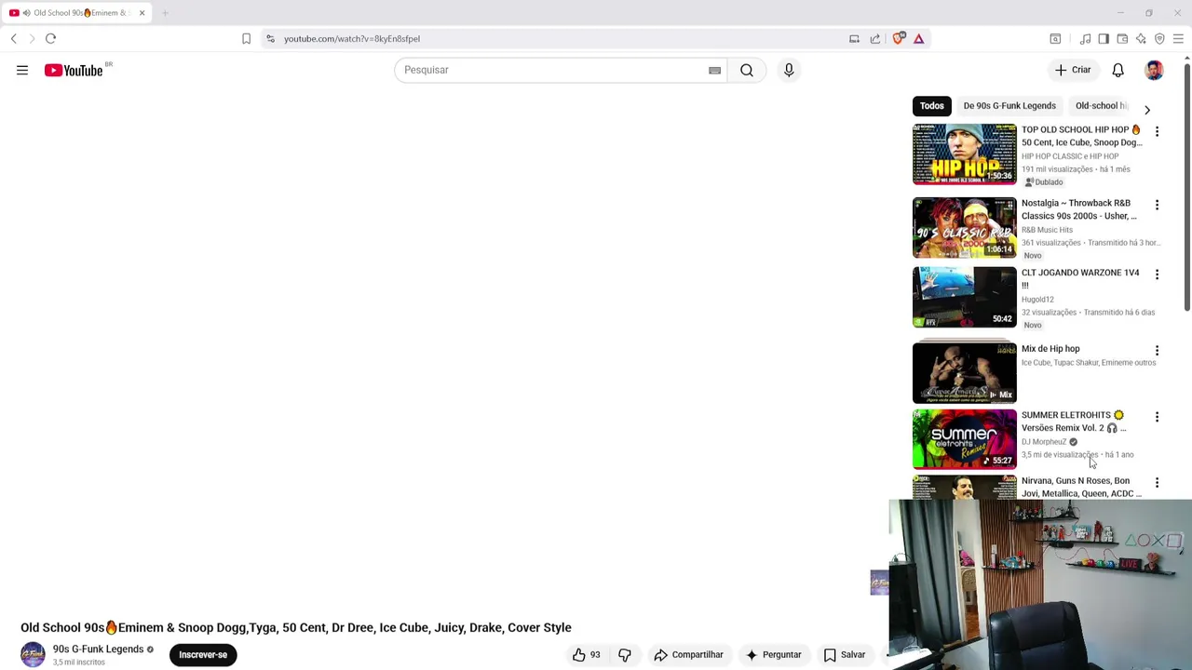
Task: Open the Brave Wallet icon
Action: (1122, 38)
